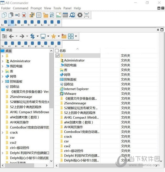Expand the 控制面板 tree node
Screen dimensions: 165x172
click(3, 81)
